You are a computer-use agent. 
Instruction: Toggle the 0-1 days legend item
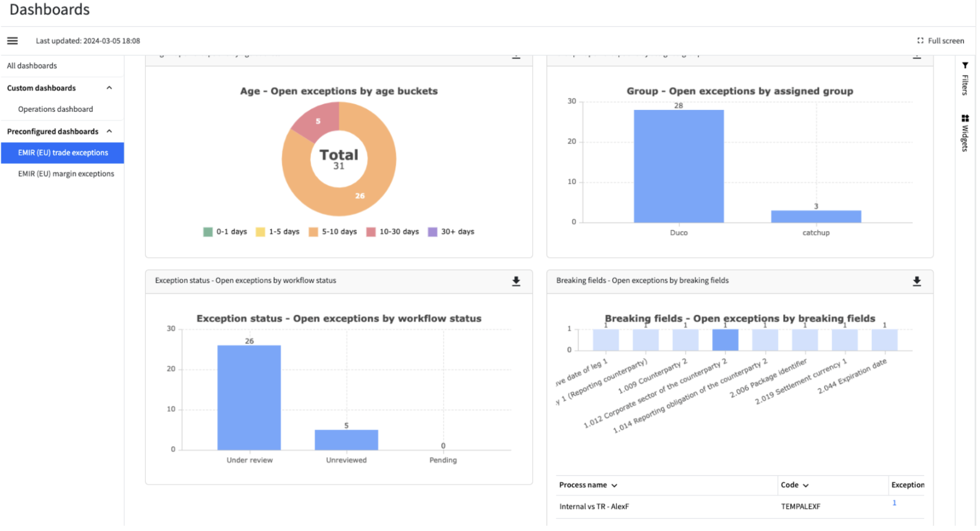pyautogui.click(x=225, y=232)
